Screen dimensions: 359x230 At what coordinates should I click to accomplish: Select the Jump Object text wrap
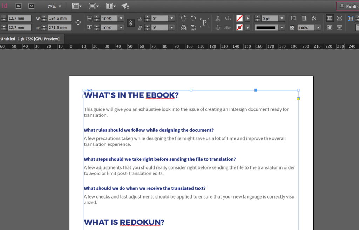339,28
